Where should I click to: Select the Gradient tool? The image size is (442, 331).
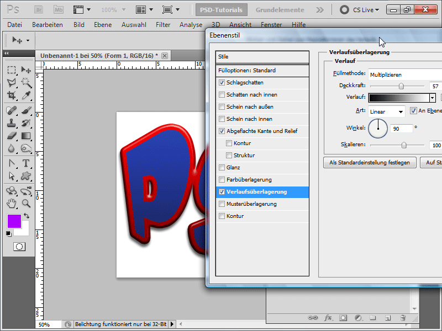tap(26, 136)
